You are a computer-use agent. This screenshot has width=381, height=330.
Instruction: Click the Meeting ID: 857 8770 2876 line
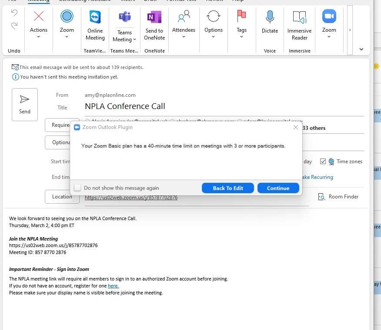(38, 252)
